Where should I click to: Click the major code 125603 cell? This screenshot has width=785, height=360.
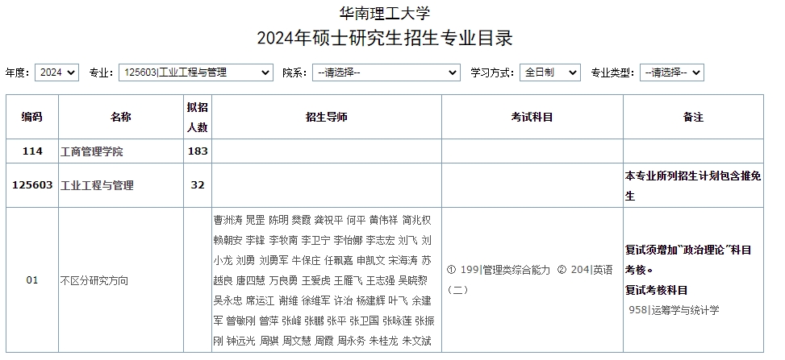tap(32, 185)
